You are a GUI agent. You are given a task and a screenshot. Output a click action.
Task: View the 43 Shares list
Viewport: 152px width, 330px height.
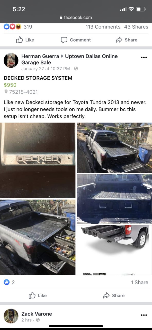click(x=136, y=27)
